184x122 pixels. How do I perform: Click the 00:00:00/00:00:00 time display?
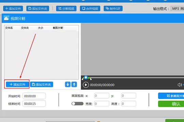click(102, 85)
